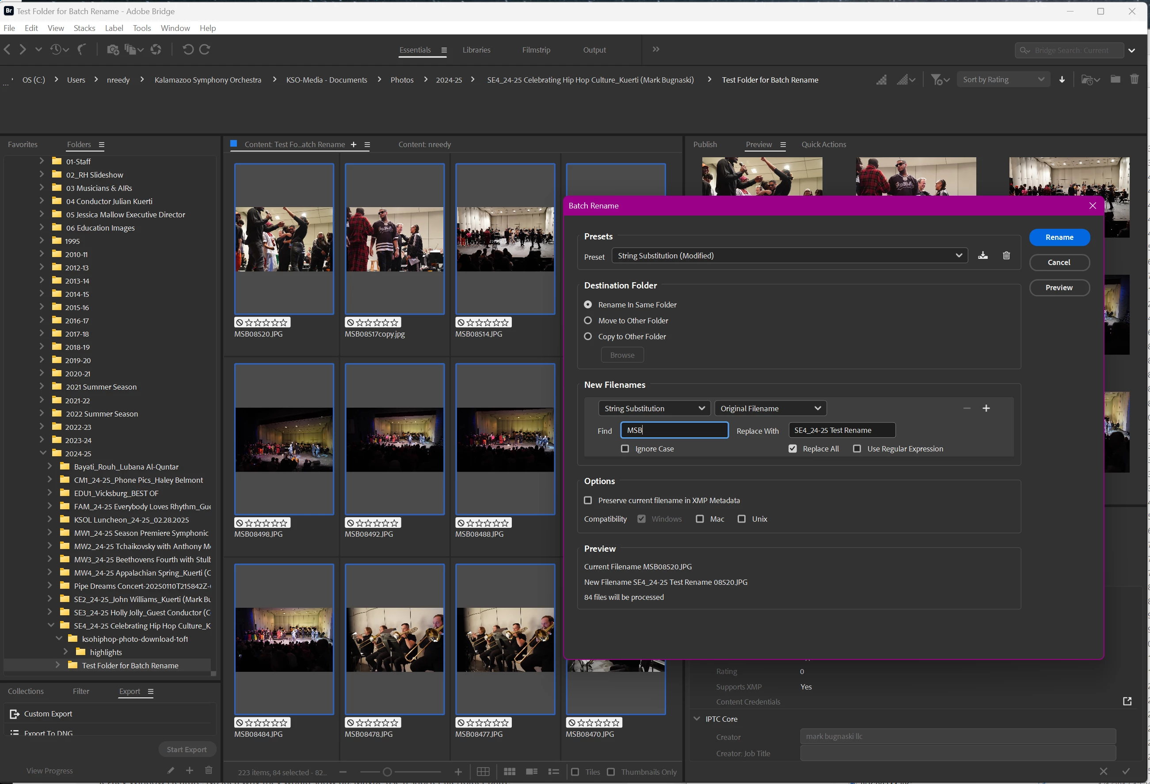Click the Preview button in dialog
The width and height of the screenshot is (1150, 784).
click(1059, 288)
